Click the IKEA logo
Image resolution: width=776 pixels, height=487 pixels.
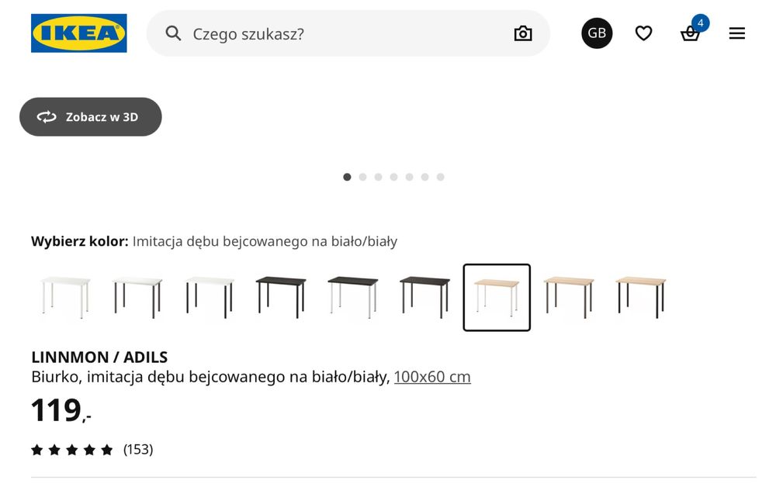tap(78, 33)
